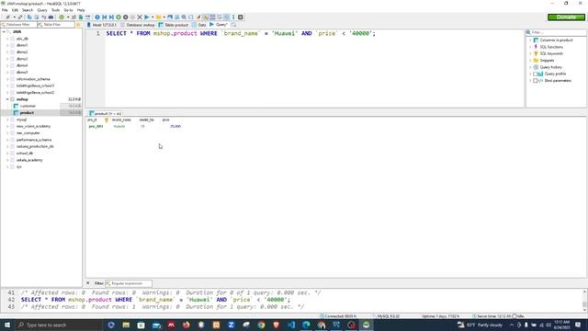
Task: Expand the sys database node
Action: 7,167
